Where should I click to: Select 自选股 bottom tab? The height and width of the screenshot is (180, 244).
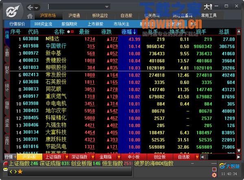[x=184, y=157]
